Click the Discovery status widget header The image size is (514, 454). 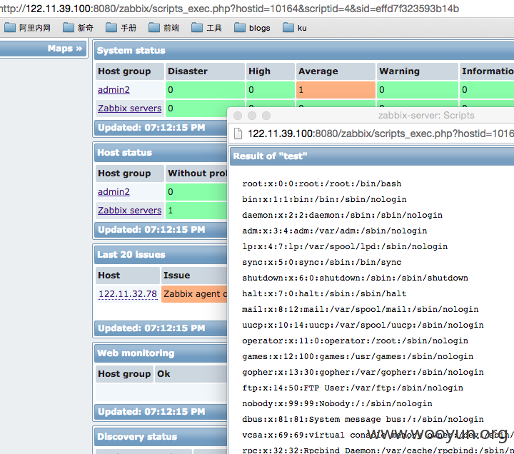click(x=161, y=437)
